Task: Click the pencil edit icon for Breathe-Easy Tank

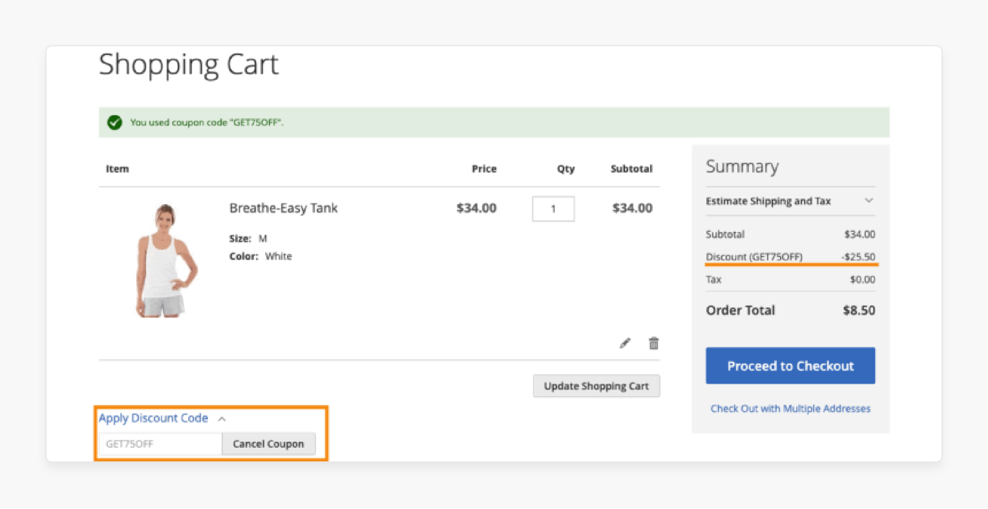Action: (625, 343)
